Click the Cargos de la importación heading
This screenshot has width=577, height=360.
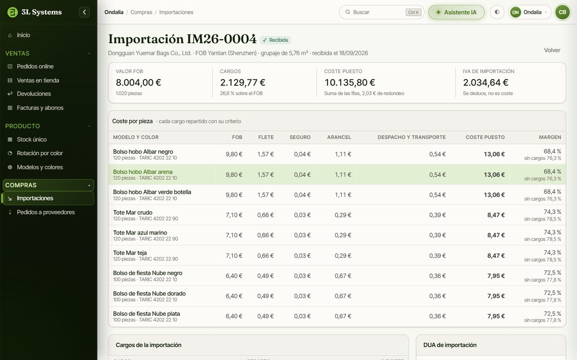coord(149,345)
